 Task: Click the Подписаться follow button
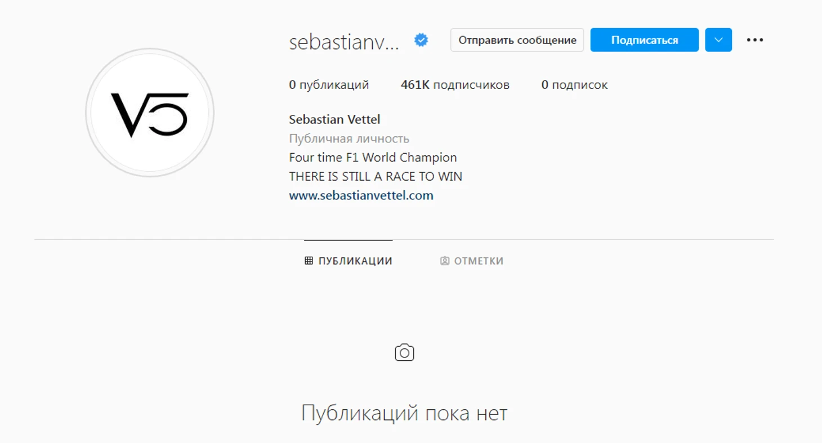click(x=645, y=40)
